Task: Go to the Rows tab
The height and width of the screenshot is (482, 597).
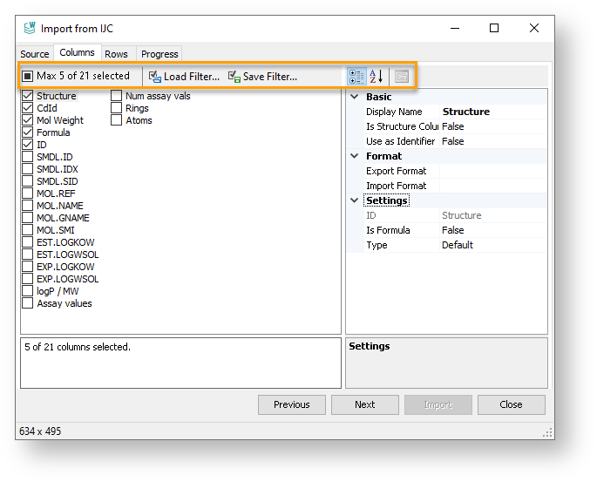Action: point(116,54)
